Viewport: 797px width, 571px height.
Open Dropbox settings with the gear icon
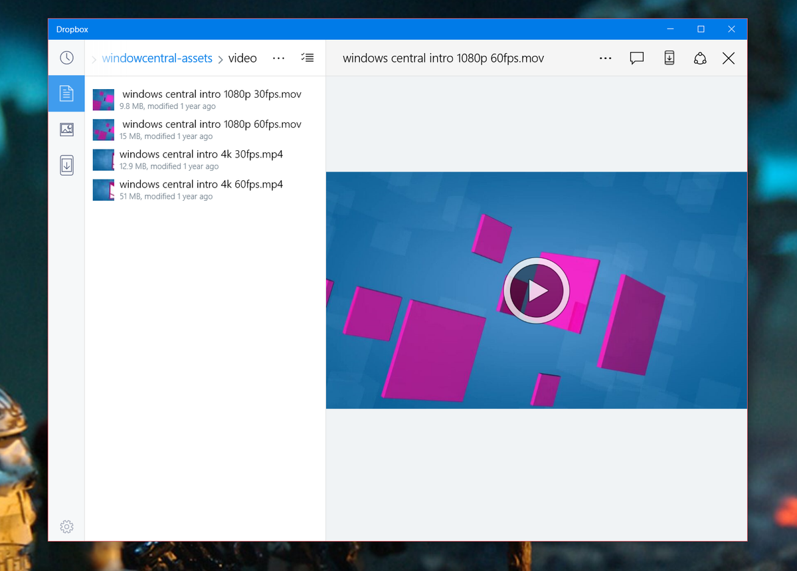click(66, 526)
